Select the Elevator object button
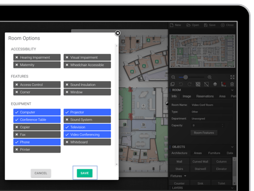The height and width of the screenshot is (191, 254). tap(221, 169)
